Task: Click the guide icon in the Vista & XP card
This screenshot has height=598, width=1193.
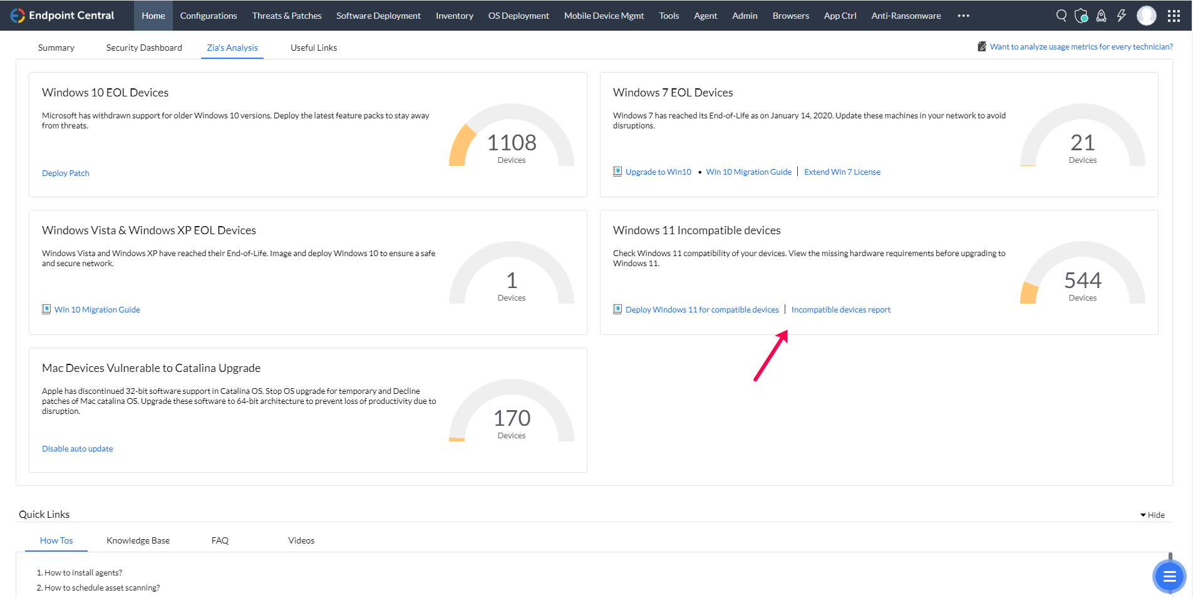Action: [x=46, y=309]
